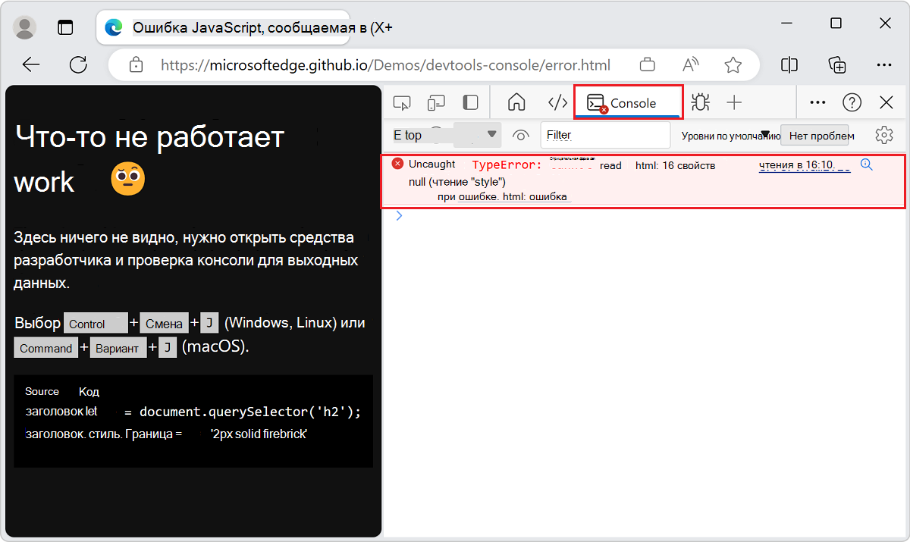Click inside the Filter input field

605,134
